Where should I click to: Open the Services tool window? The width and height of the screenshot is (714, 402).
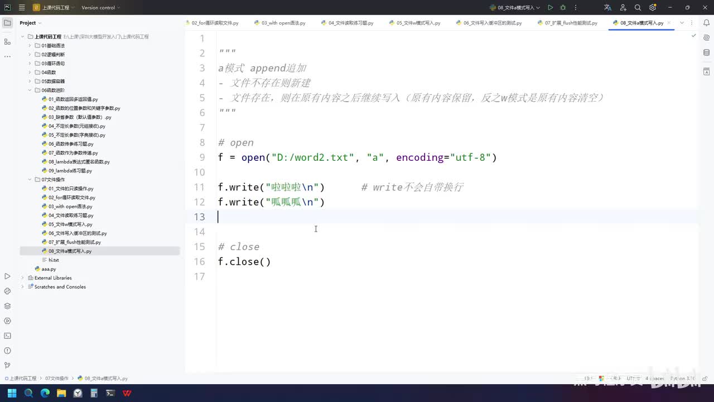(7, 321)
